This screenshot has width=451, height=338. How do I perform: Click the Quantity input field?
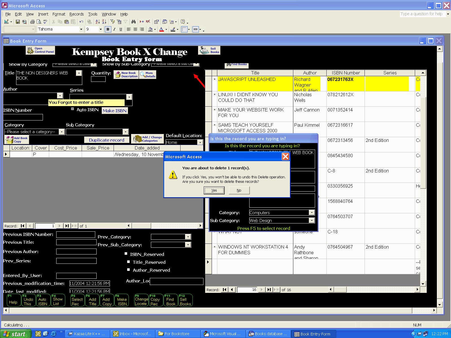tap(98, 79)
